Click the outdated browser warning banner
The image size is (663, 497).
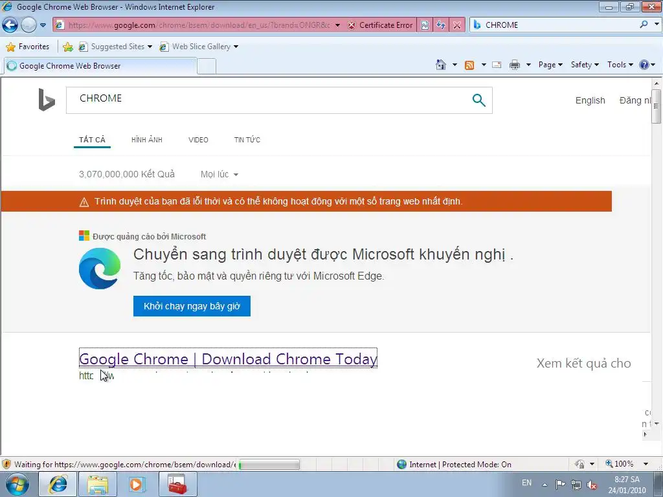pyautogui.click(x=306, y=201)
